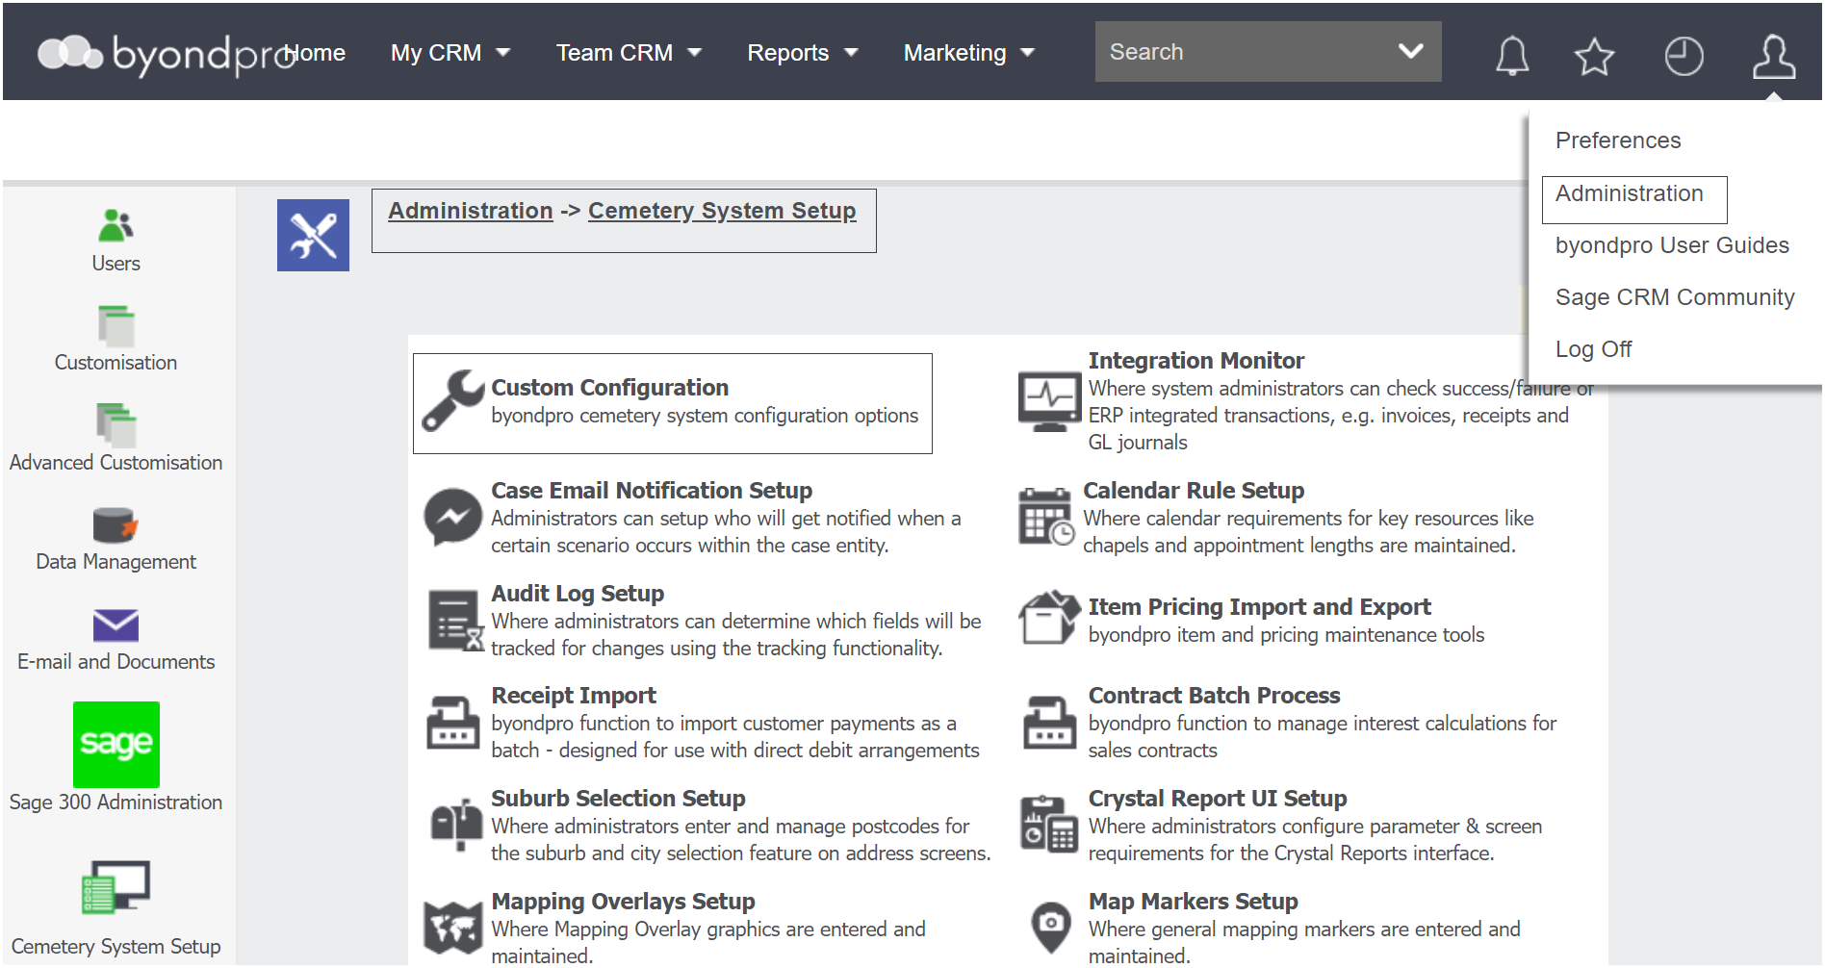Open recent history clock icon
Viewport: 1825px width, 968px height.
click(1684, 56)
